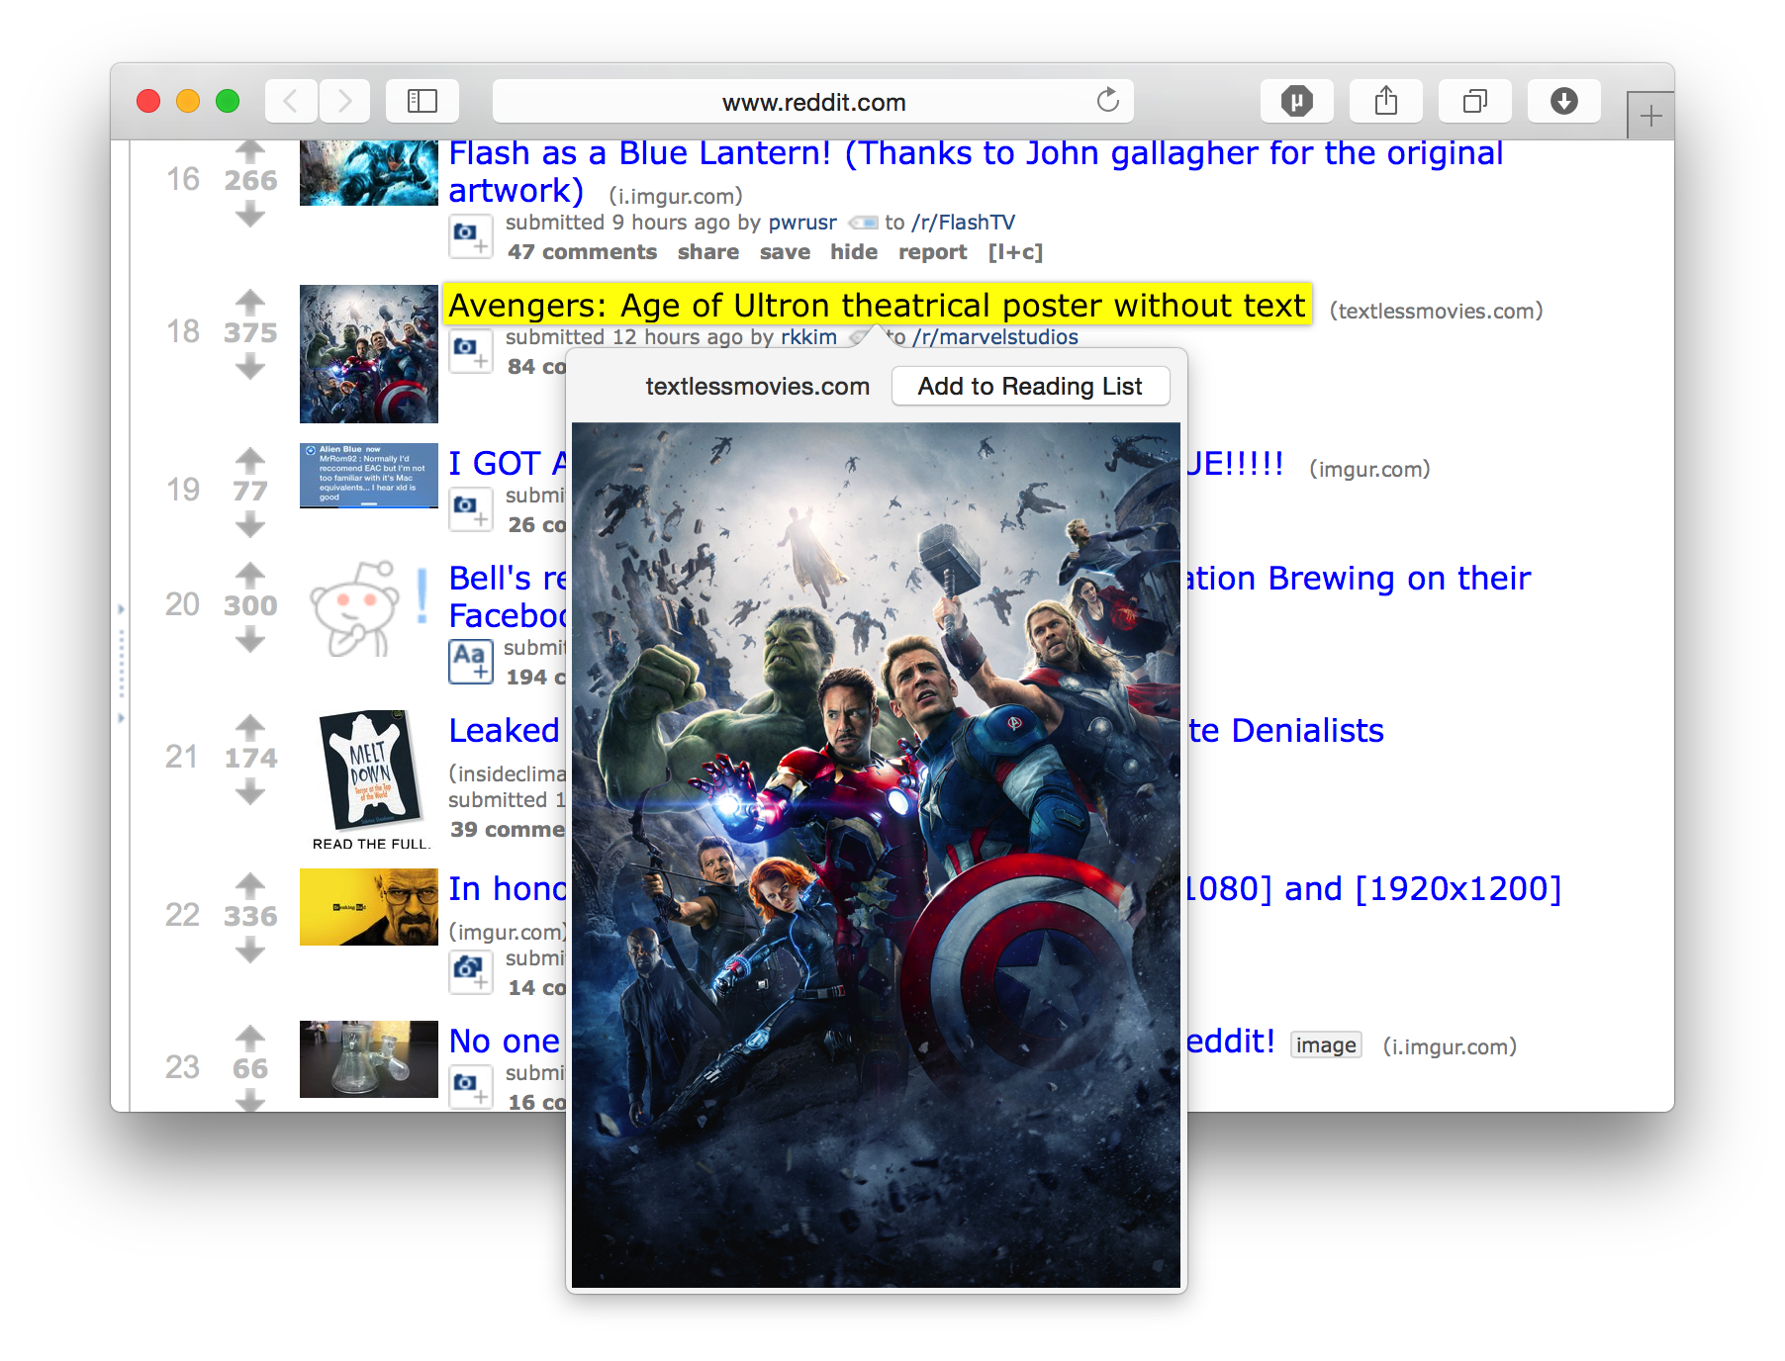This screenshot has height=1361, width=1785.
Task: Click the (textlessmovies.com) domain link
Action: click(1437, 312)
